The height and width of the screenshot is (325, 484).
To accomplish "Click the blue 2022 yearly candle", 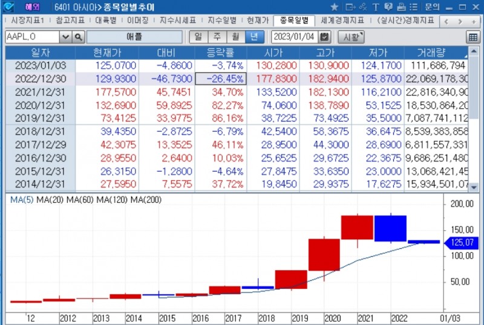I will (390, 228).
